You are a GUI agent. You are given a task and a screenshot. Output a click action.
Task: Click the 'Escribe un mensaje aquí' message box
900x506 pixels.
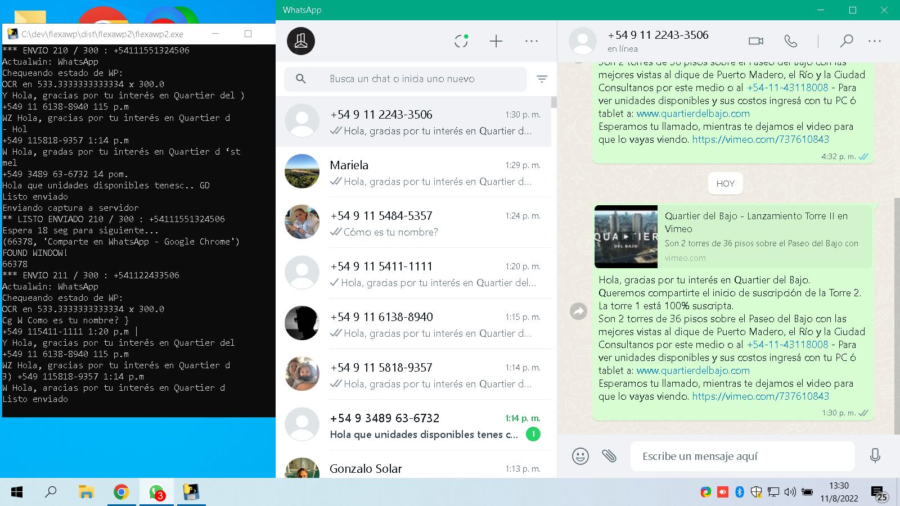point(742,456)
